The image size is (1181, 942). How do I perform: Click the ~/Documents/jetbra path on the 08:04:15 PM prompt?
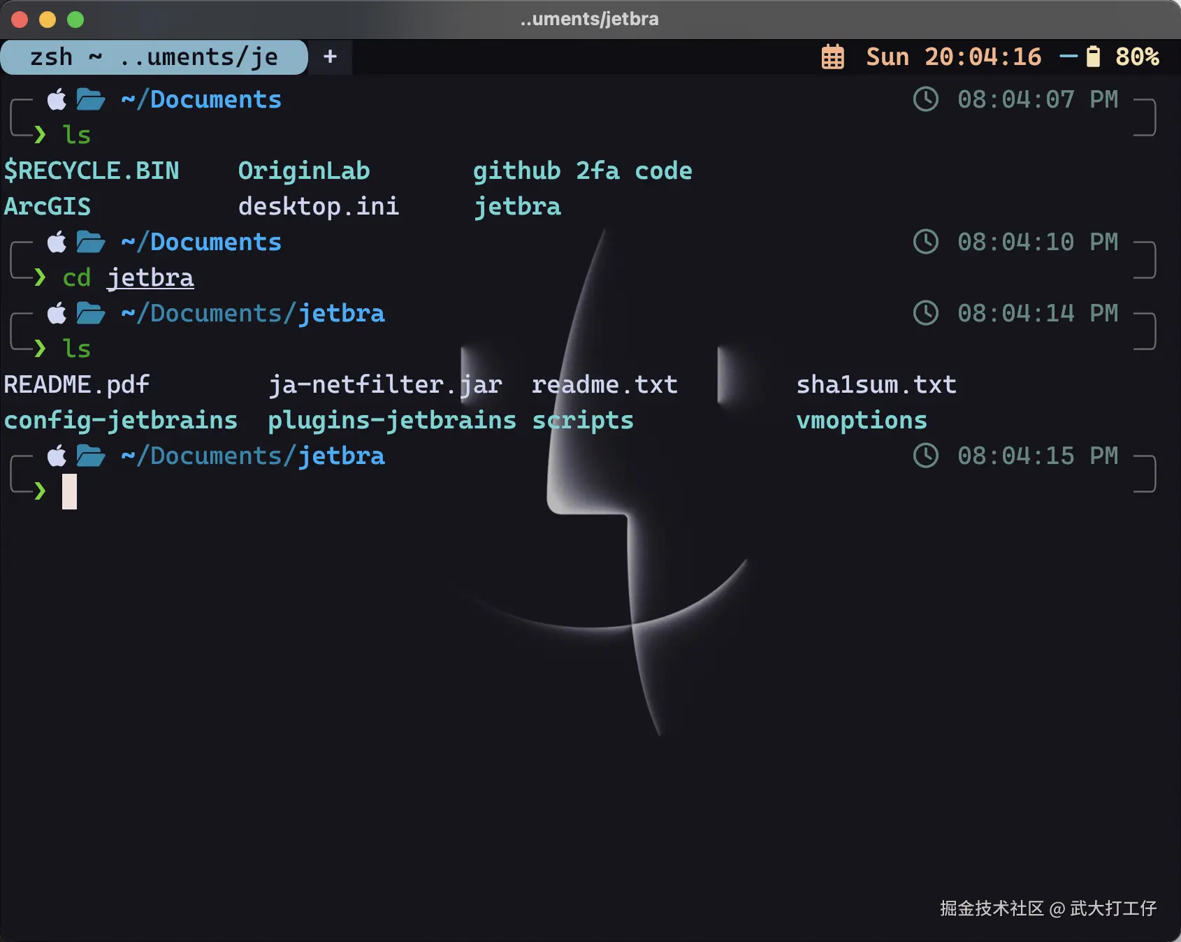tap(253, 456)
